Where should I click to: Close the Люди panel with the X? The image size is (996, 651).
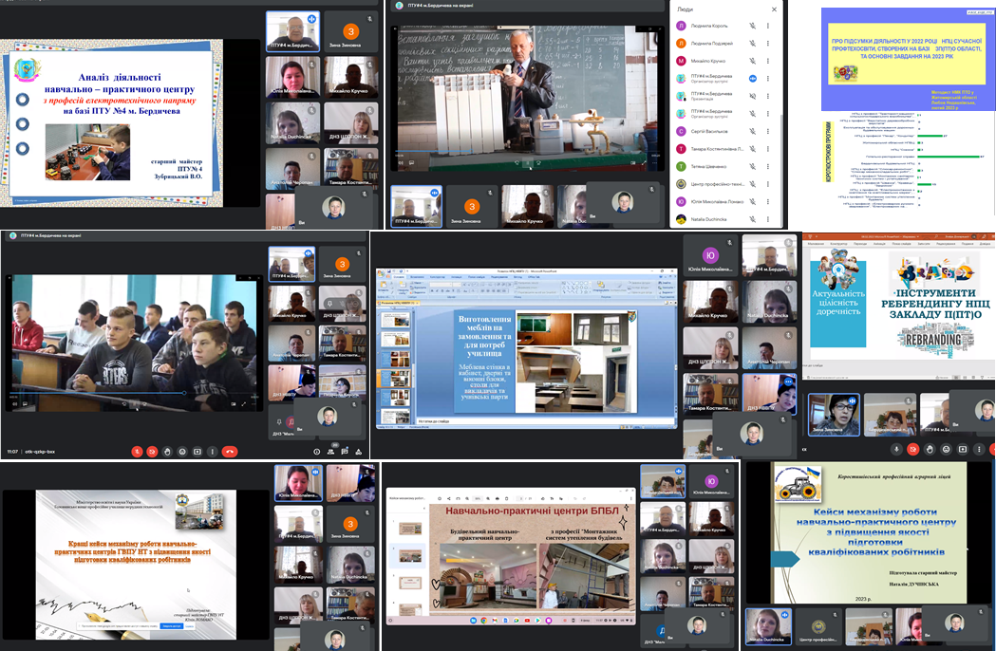click(x=776, y=8)
